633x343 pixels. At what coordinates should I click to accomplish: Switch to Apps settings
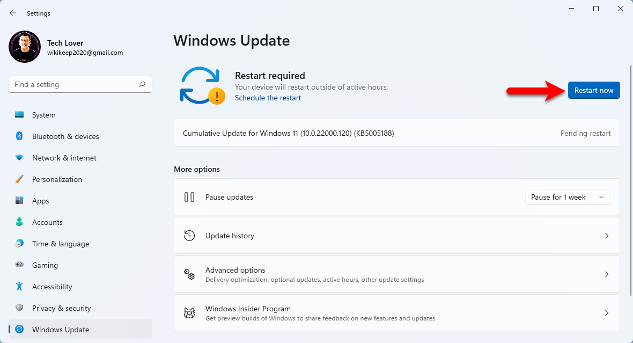[80, 200]
